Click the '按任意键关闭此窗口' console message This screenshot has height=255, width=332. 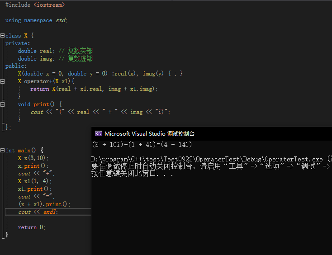pos(133,174)
